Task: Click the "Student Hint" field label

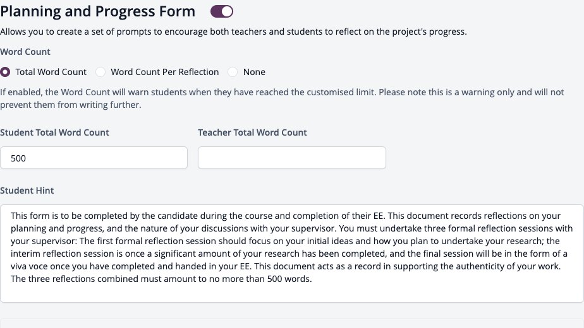Action: click(x=27, y=190)
